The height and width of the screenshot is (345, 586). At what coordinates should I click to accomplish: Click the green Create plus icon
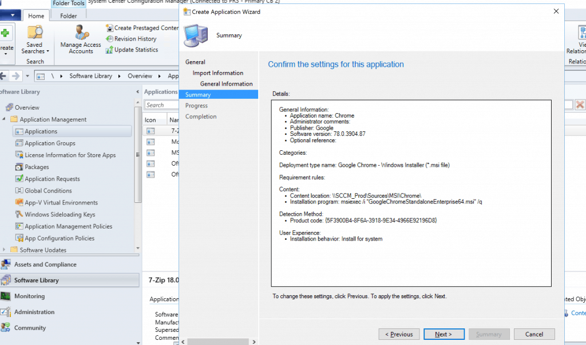point(5,33)
